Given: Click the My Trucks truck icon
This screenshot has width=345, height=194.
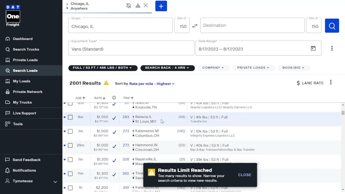Looking at the screenshot, I should coord(8,102).
